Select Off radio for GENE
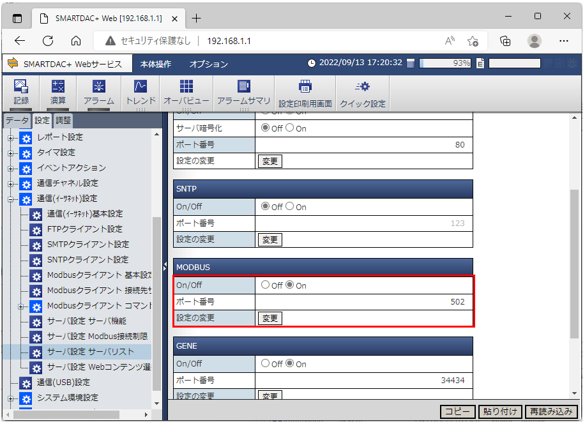The width and height of the screenshot is (585, 424). (x=265, y=363)
